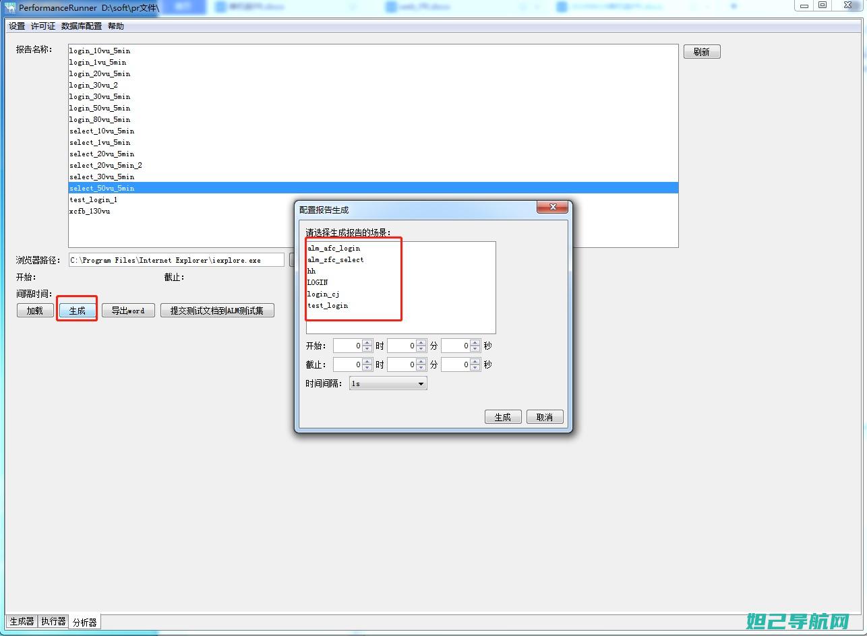The image size is (867, 636).
Task: Increase the 截止 seconds spinner
Action: (x=475, y=361)
